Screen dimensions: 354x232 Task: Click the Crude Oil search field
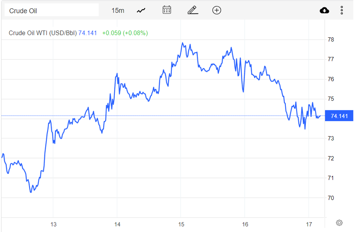coord(51,11)
